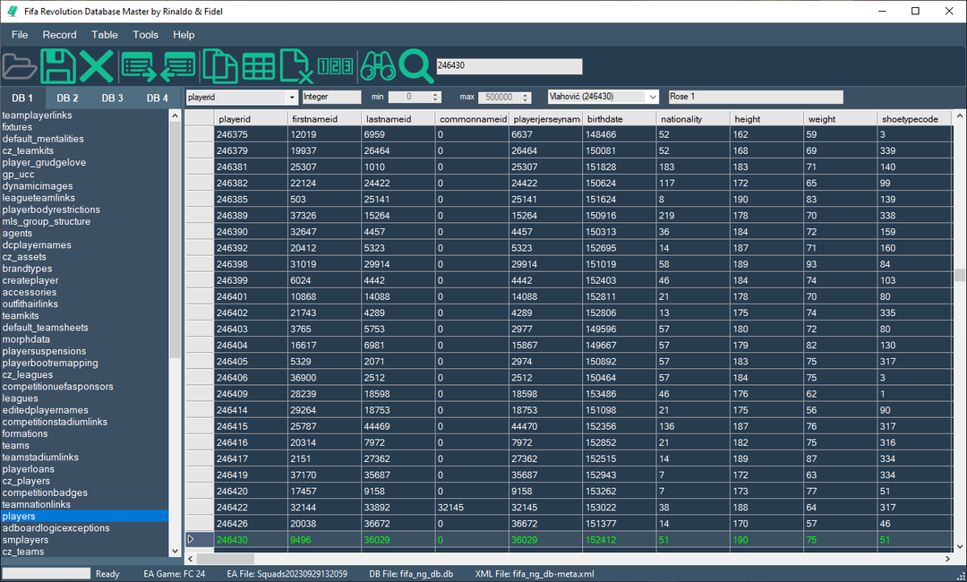Viewport: 967px width, 582px height.
Task: Click the delete record page icon
Action: 296,66
